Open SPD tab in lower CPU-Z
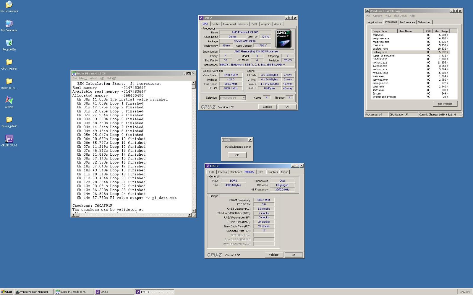This screenshot has height=295, width=473. pos(261,172)
